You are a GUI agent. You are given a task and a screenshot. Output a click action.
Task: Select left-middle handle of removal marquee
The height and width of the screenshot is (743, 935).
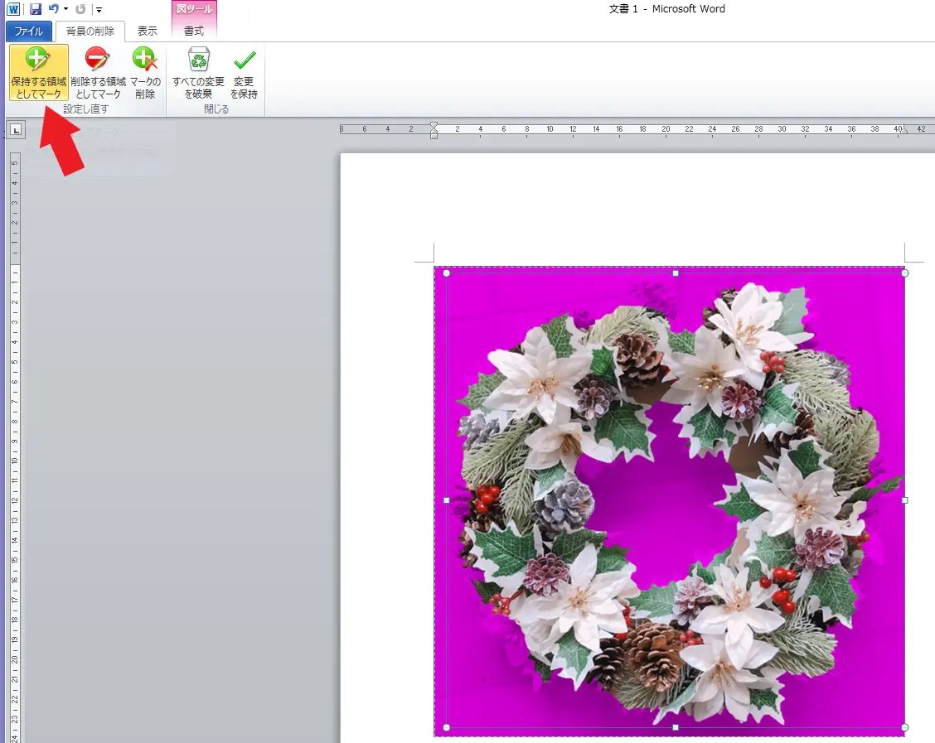(447, 500)
